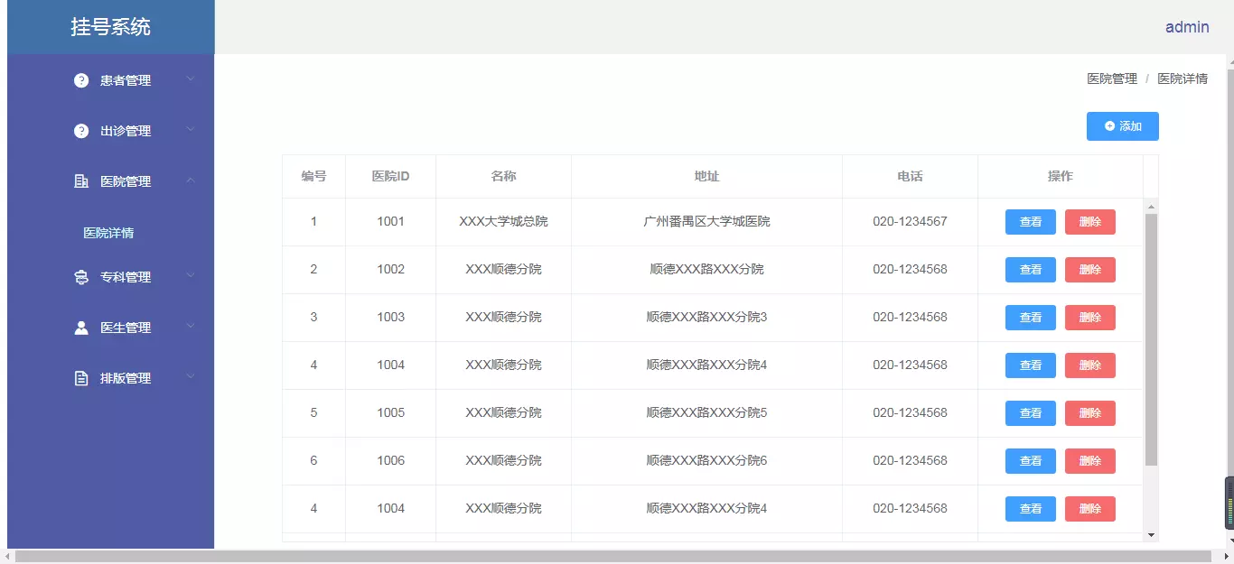Delete hospital 1002 row
The image size is (1234, 564).
1090,270
